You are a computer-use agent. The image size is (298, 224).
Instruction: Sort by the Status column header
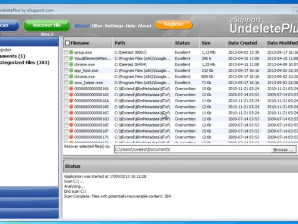[x=186, y=43]
